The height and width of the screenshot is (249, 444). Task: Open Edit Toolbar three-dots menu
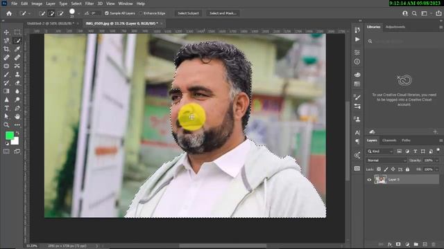pos(17,124)
